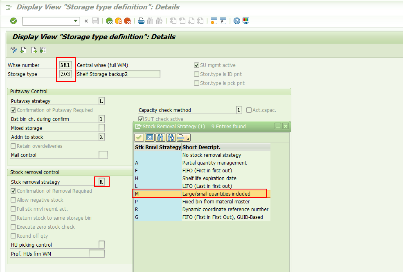
Task: Click the Generate Shortcut icon
Action: coord(223,21)
